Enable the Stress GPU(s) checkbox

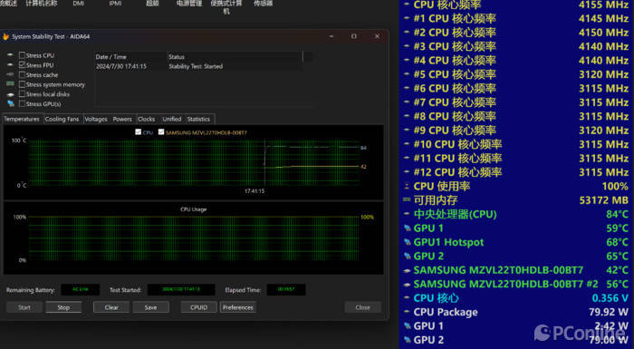click(x=23, y=103)
